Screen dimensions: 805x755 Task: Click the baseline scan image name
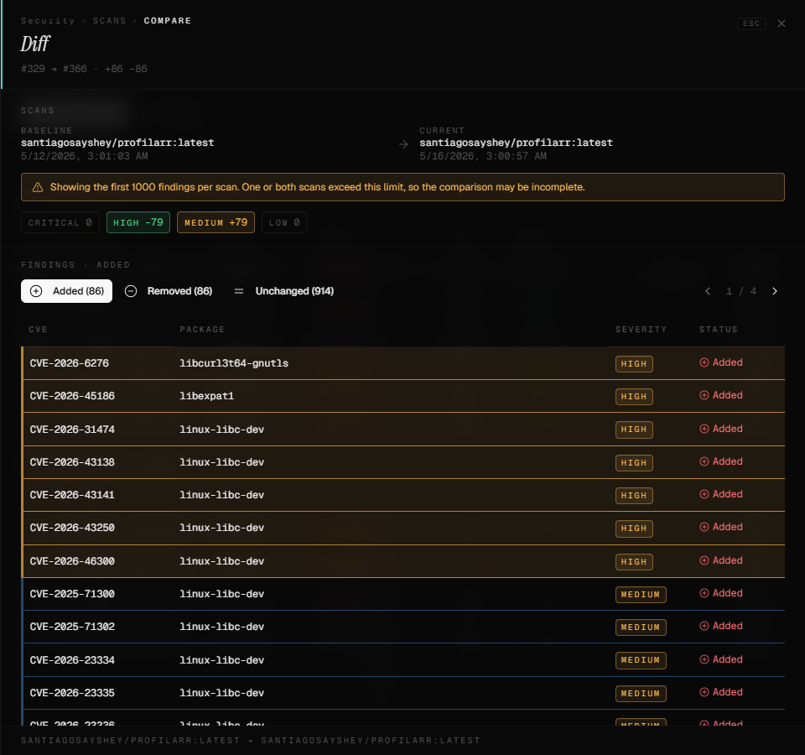click(117, 143)
